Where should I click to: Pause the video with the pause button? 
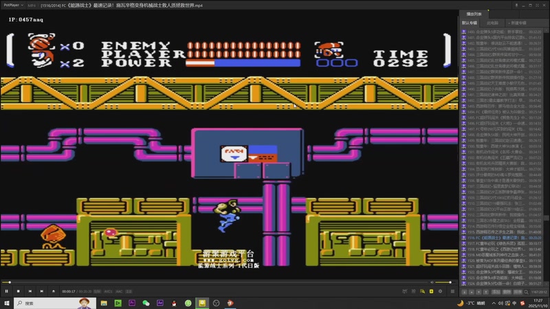coord(6,291)
